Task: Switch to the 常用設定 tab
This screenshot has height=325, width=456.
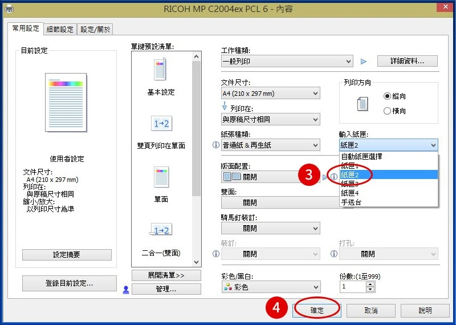Action: click(x=26, y=29)
